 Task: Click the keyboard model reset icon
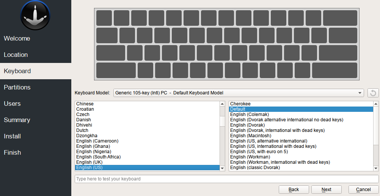373,93
